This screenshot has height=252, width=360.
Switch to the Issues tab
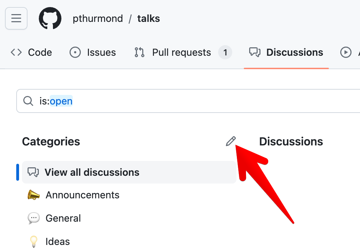[x=101, y=52]
